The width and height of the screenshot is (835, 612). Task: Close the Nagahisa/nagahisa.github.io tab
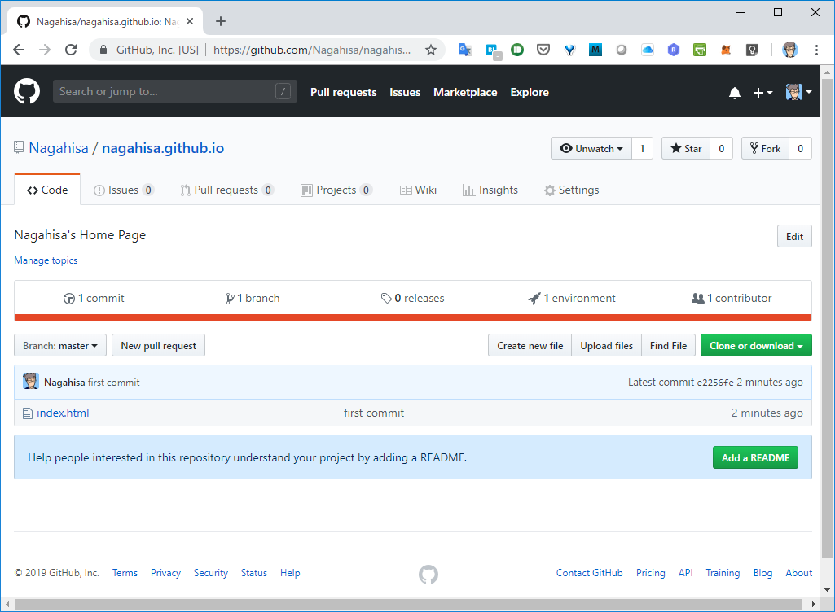tap(190, 21)
